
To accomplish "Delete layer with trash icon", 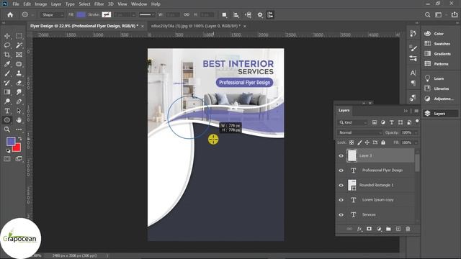I will click(408, 229).
